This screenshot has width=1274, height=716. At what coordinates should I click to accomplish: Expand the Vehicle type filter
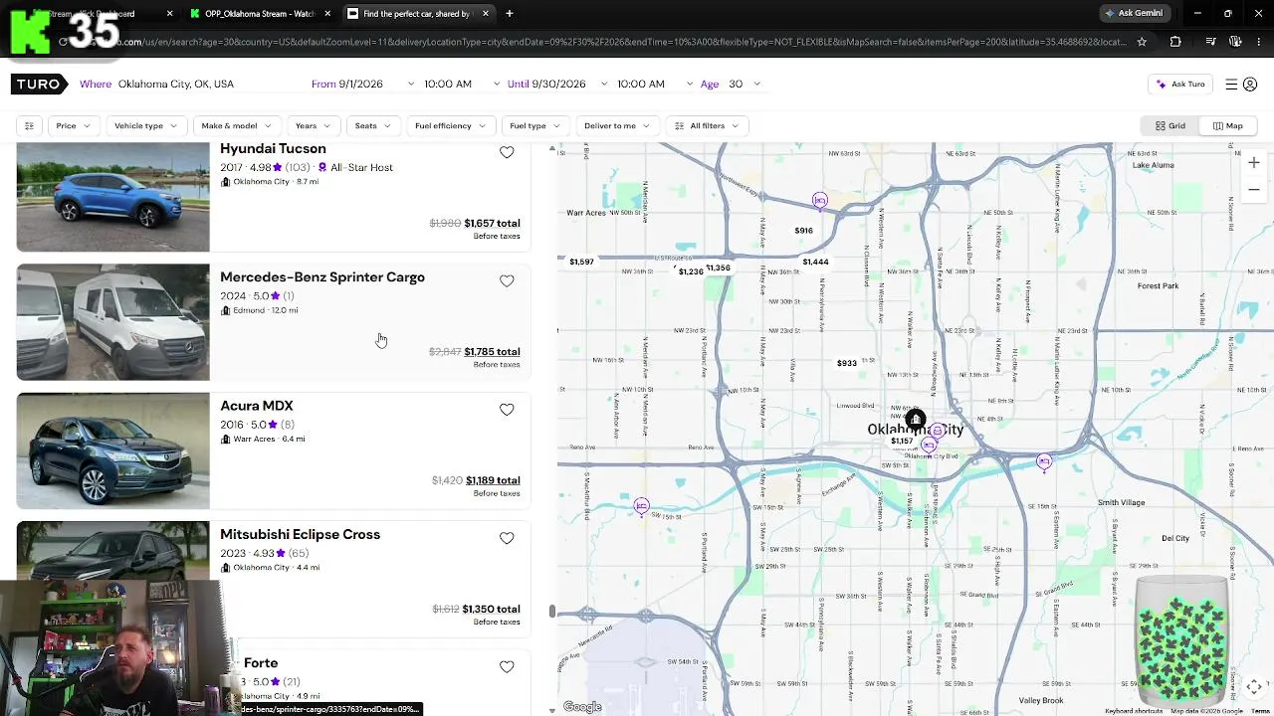145,126
